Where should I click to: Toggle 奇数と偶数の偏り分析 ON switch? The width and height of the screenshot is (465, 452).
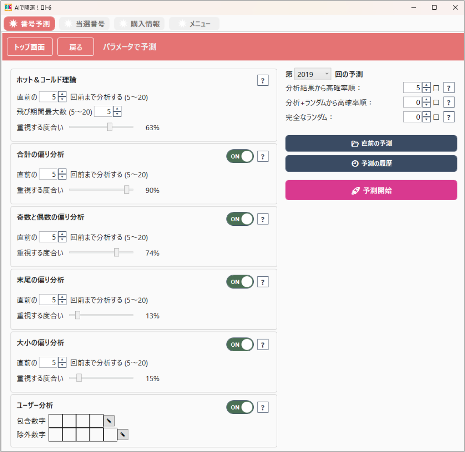coord(240,219)
